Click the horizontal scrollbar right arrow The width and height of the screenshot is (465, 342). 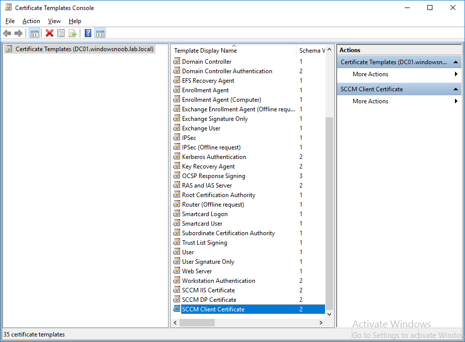click(x=321, y=323)
